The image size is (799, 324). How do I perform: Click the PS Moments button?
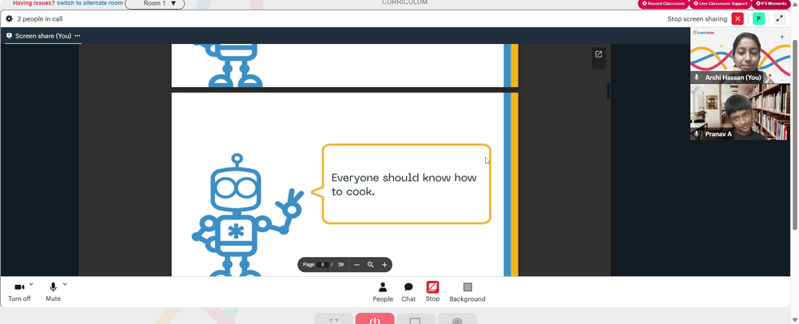click(771, 3)
